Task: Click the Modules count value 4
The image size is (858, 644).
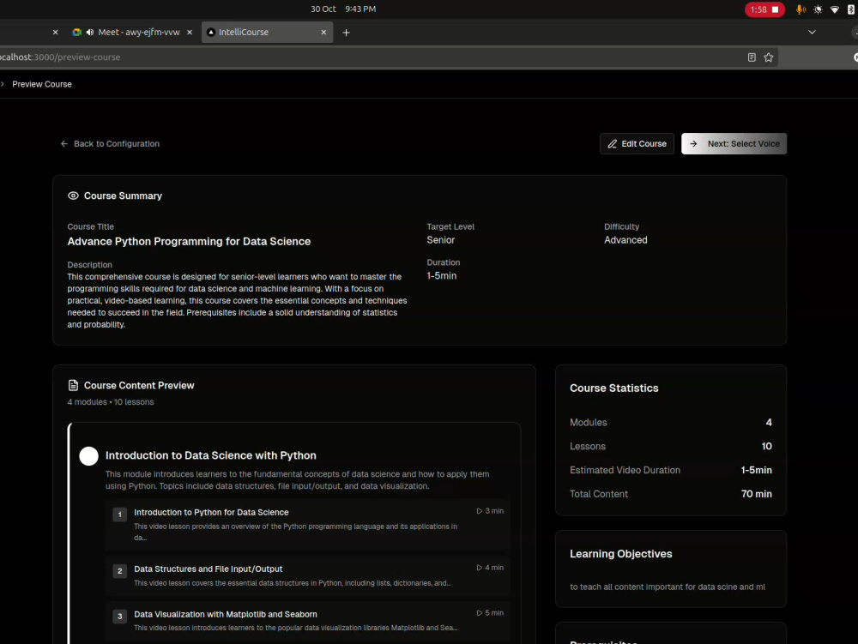Action: pos(769,423)
